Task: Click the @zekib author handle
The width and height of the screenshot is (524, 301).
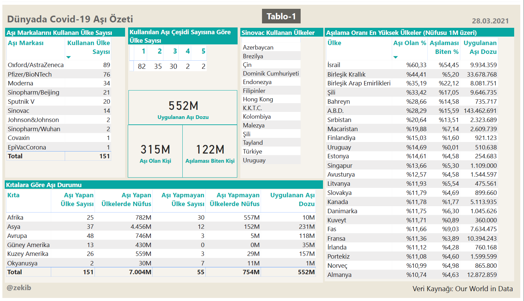Action: pos(19,288)
